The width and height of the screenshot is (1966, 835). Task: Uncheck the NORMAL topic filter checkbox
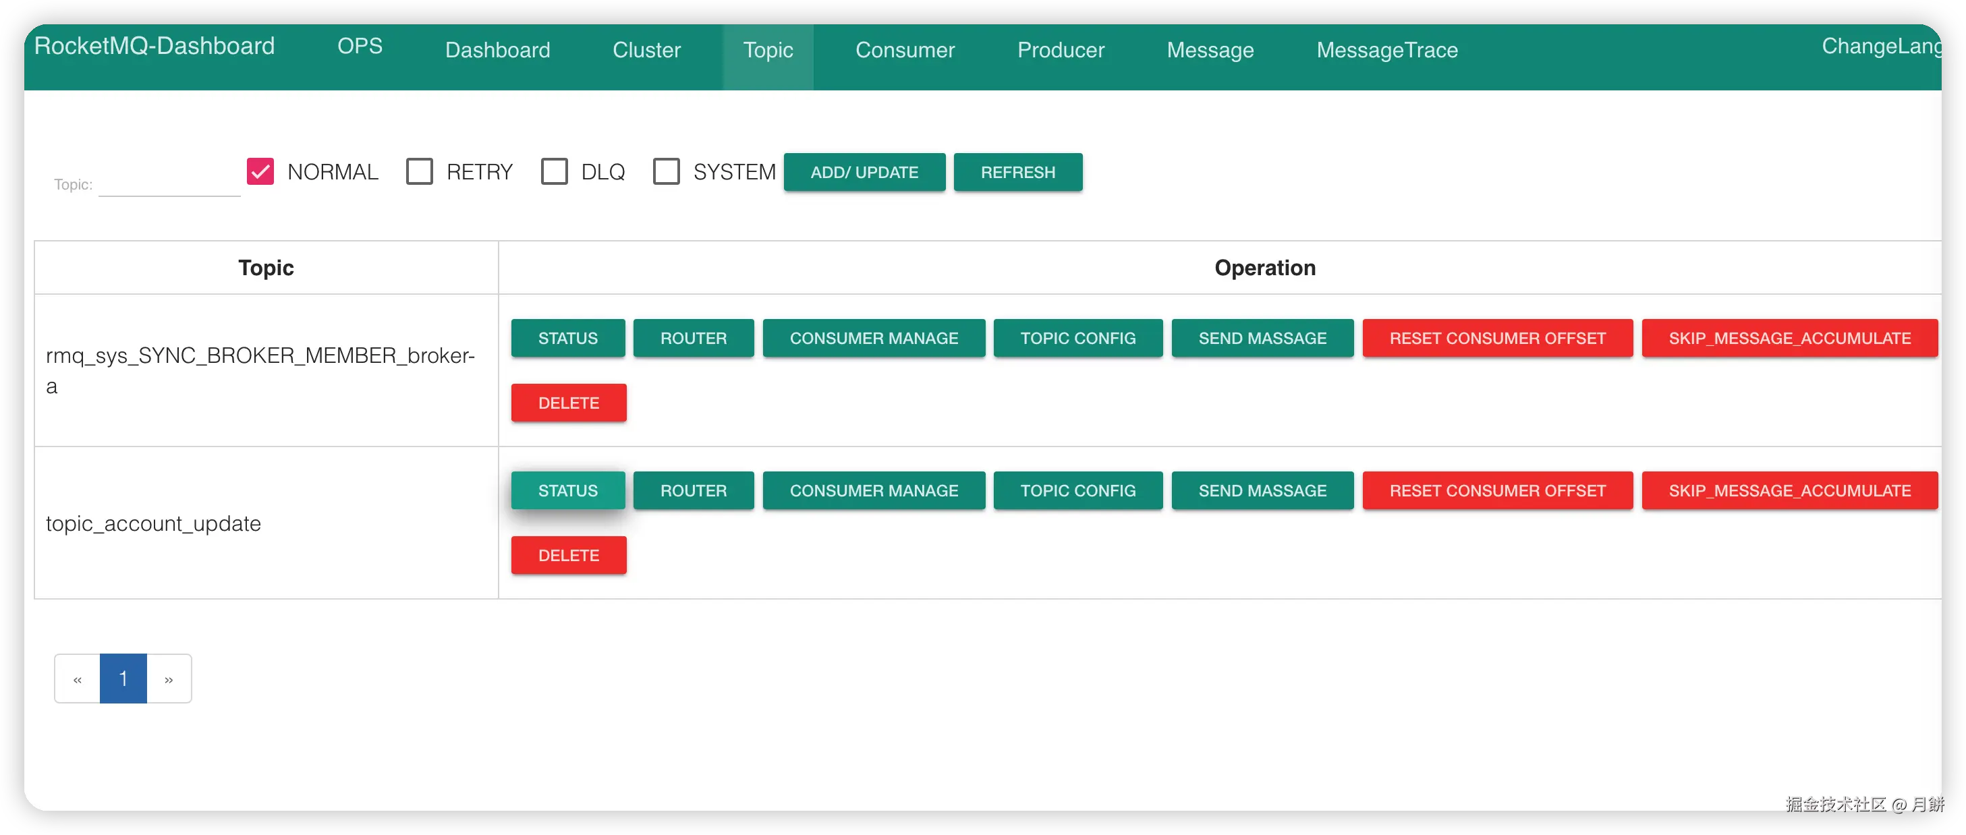point(260,172)
